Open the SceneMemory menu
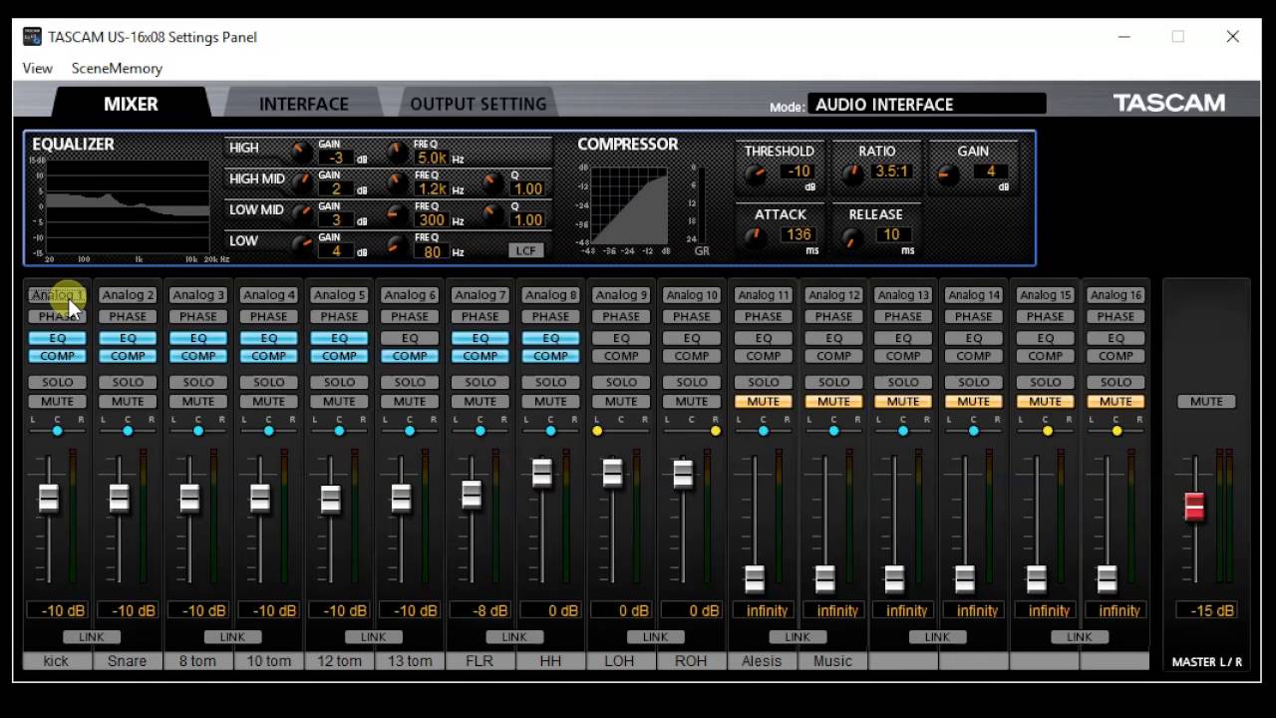This screenshot has width=1276, height=718. 117,68
